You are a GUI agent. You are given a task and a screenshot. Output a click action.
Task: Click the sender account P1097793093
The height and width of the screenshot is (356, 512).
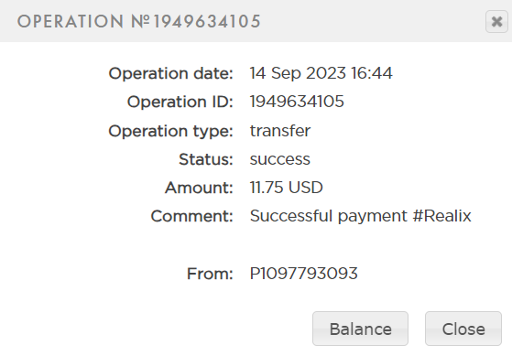304,274
